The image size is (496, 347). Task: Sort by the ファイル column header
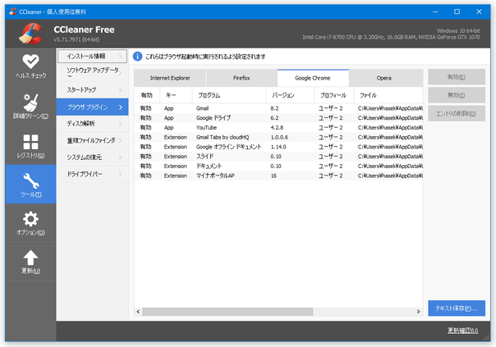click(x=388, y=95)
